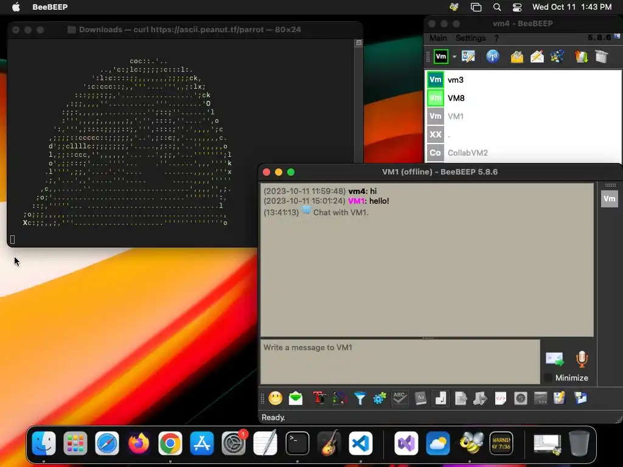This screenshot has width=623, height=467.
Task: Toggle the ABC spell check button
Action: tap(400, 398)
